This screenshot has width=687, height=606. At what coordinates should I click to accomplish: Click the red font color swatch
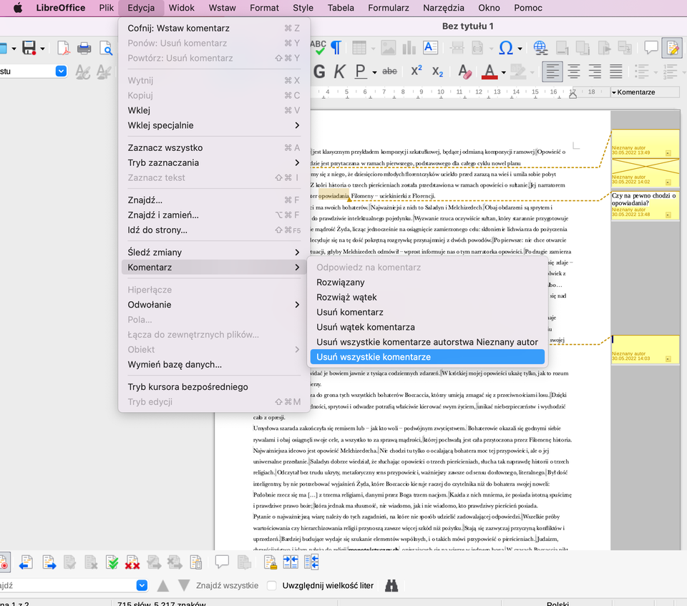[x=489, y=74]
